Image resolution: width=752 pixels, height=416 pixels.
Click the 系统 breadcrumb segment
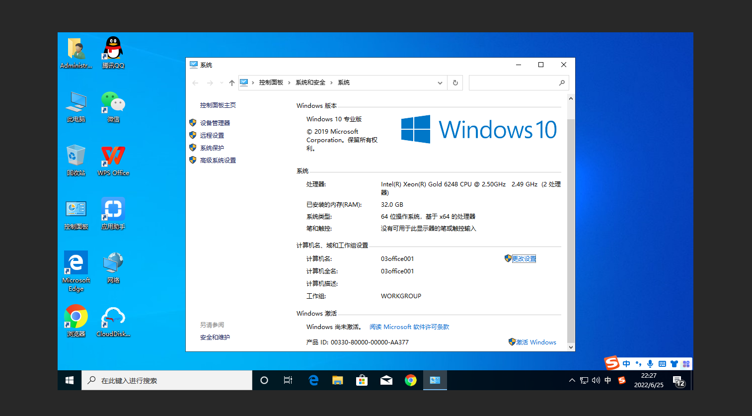344,83
